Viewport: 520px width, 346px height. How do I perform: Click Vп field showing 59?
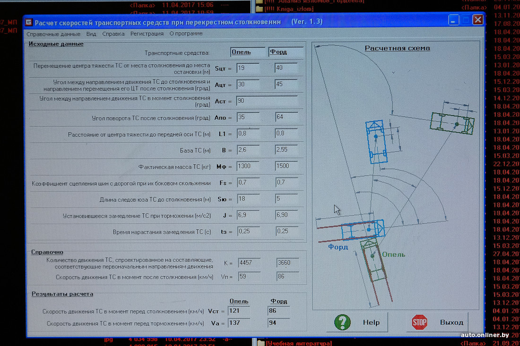coord(249,277)
